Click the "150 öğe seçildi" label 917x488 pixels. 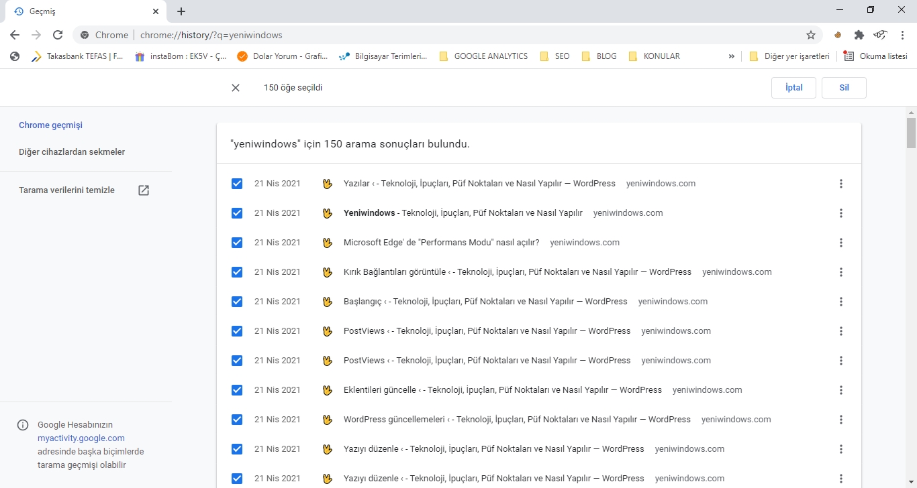(293, 88)
